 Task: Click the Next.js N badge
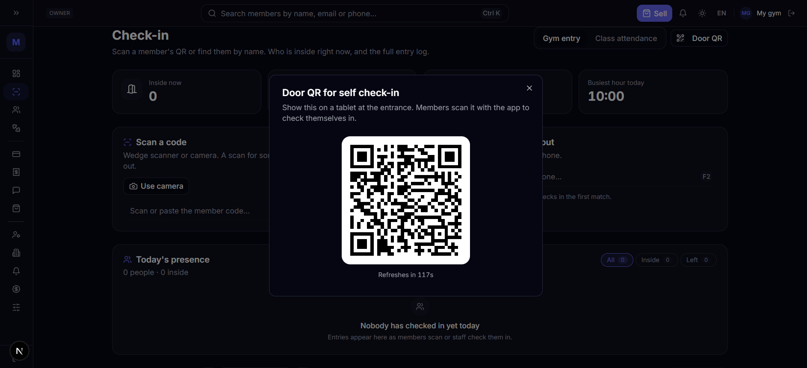pos(19,351)
